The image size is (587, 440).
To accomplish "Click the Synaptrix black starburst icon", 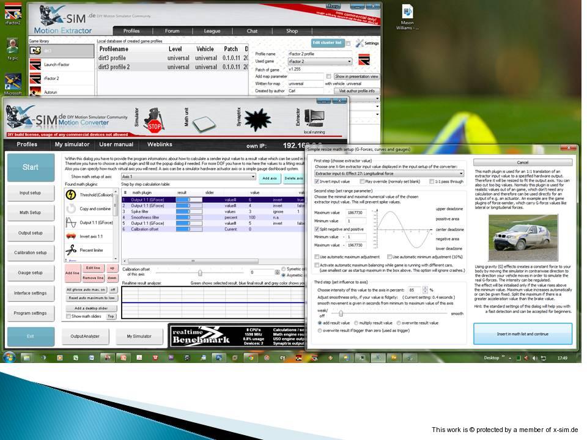I will coord(257,120).
